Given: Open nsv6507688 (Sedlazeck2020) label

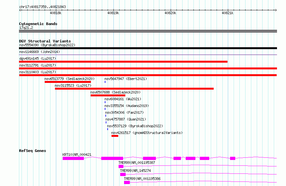Looking at the screenshot, I should click(x=115, y=92).
